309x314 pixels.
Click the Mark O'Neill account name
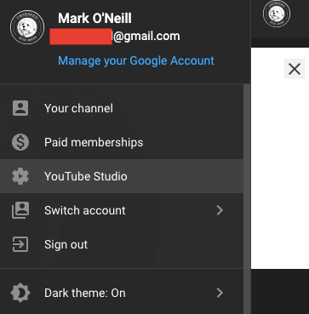point(94,19)
